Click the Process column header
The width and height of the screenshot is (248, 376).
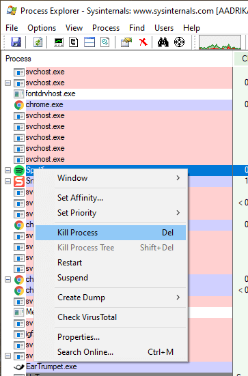pos(117,59)
